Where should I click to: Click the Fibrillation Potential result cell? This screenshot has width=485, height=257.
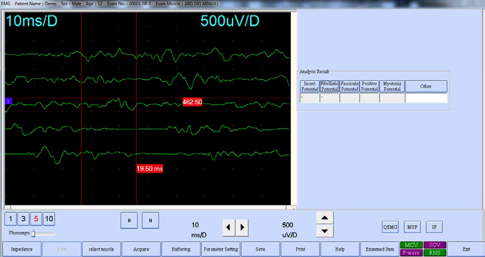pos(330,97)
